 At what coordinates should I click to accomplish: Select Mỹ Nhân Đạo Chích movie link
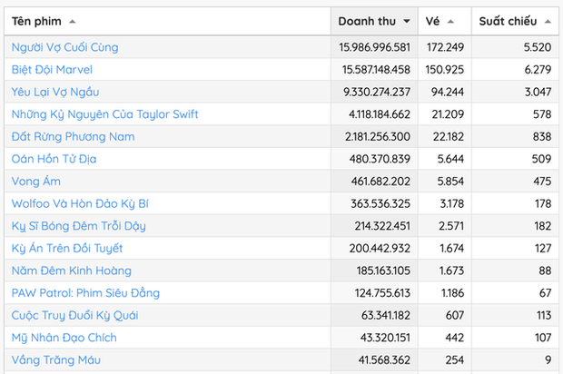(x=64, y=338)
